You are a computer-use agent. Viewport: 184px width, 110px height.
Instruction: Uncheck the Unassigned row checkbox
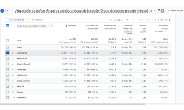(x=7, y=53)
